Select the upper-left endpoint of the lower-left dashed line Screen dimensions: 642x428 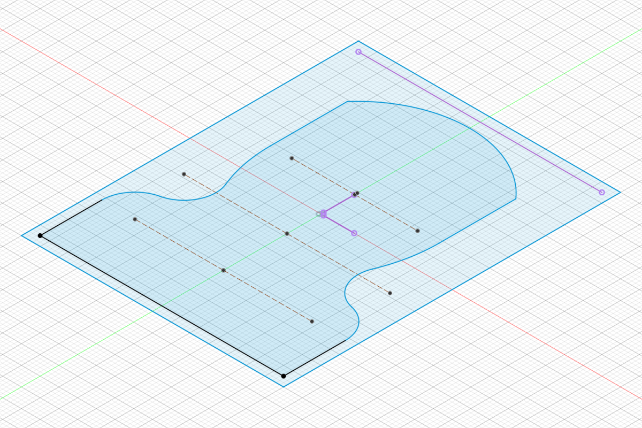[135, 219]
